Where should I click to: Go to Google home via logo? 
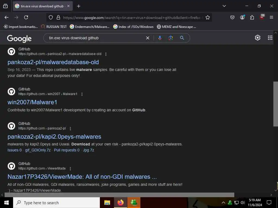tap(19, 38)
